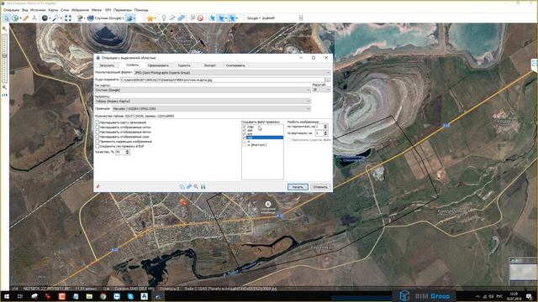538x302 pixels.
Task: Open Skype from the taskbar
Action: tap(130, 296)
